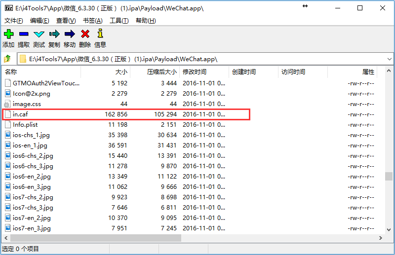Open the 工具(T) menu

tap(119, 21)
